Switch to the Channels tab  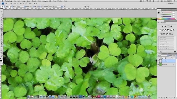click(164, 54)
